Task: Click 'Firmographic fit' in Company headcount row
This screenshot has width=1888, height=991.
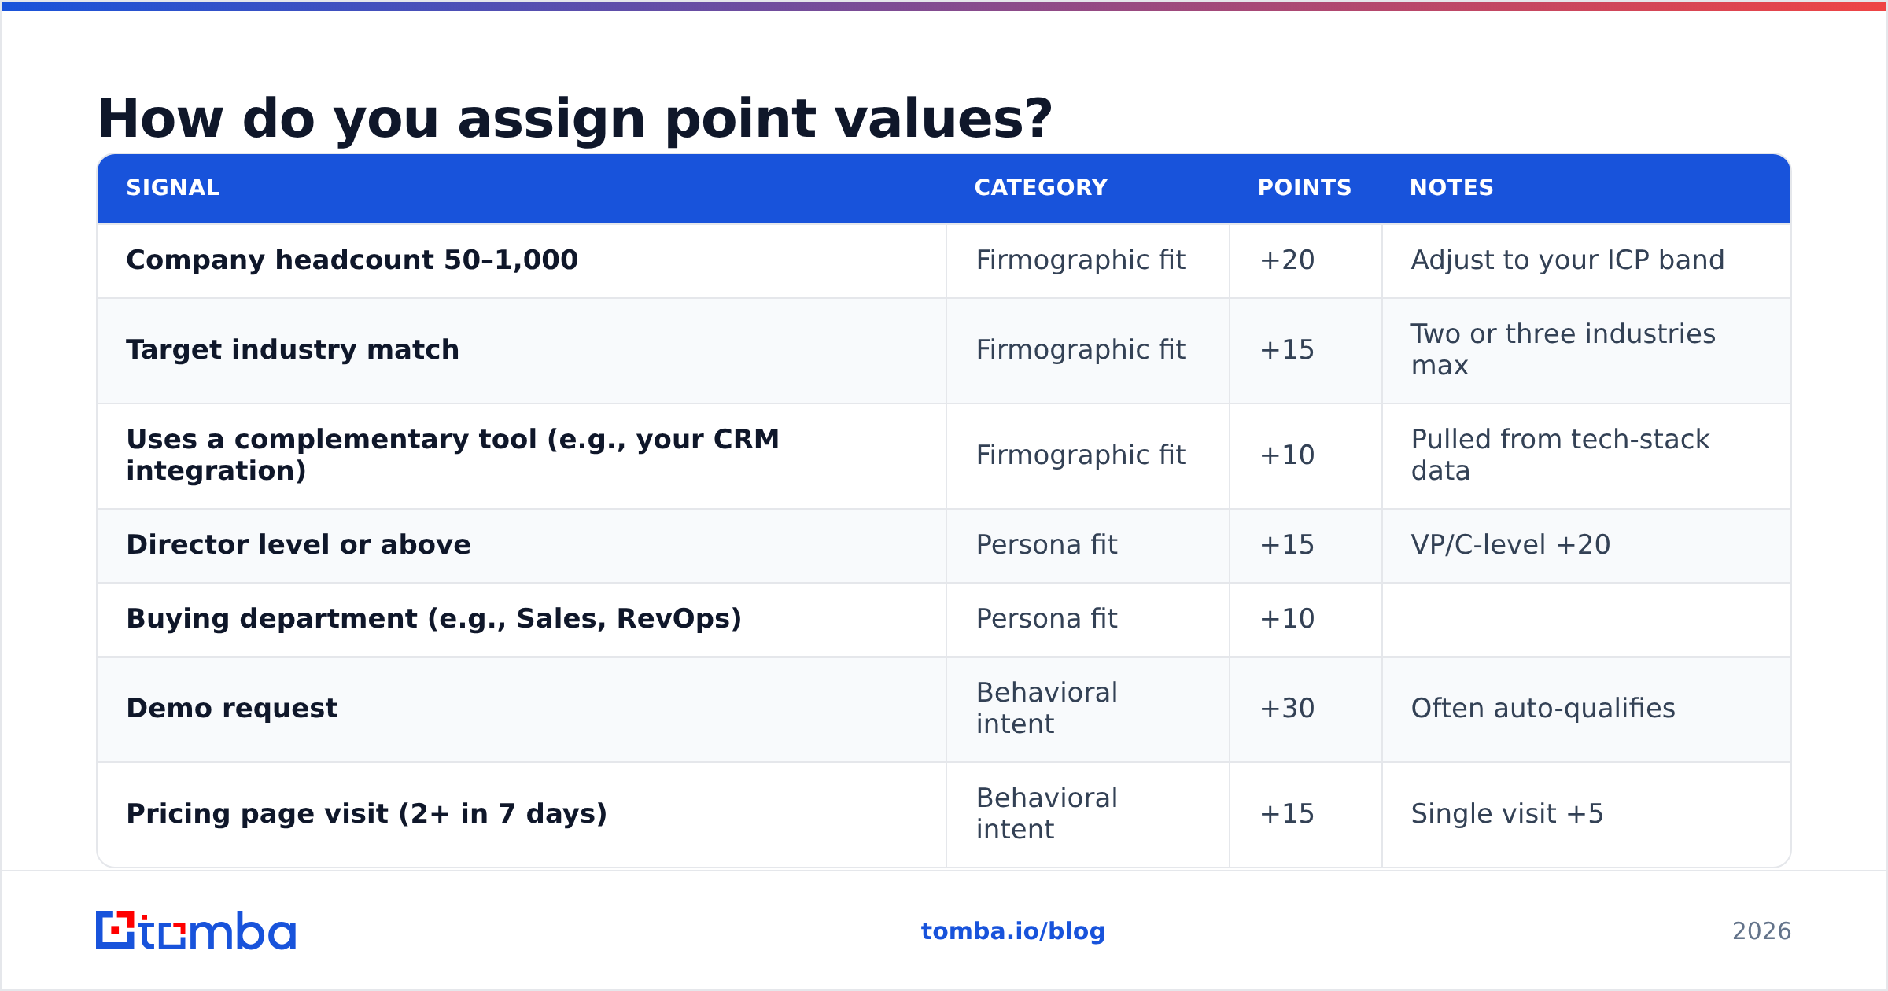Action: [1081, 260]
